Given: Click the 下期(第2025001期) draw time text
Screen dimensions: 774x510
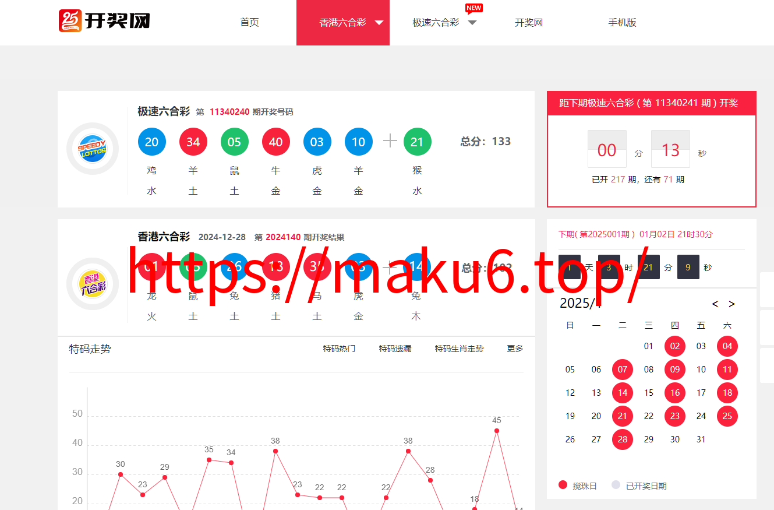Looking at the screenshot, I should (x=635, y=234).
